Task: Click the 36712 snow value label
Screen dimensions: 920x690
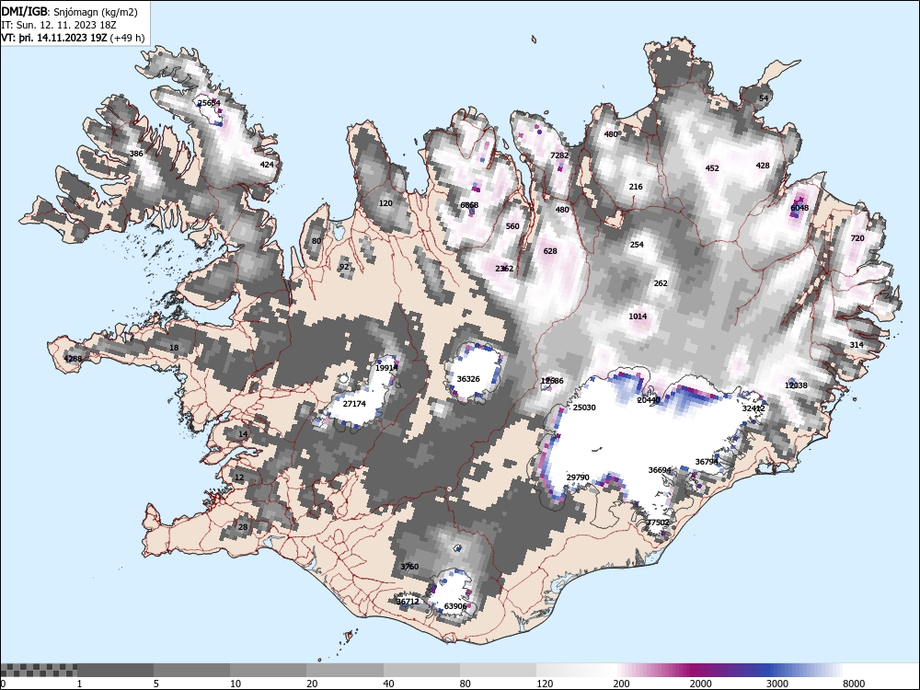Action: 408,602
